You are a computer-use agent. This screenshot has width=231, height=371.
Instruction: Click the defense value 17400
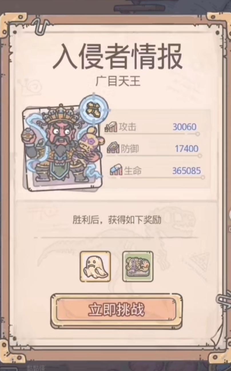click(x=187, y=149)
